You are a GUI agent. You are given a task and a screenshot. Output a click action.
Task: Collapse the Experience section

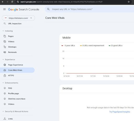tap(10, 60)
